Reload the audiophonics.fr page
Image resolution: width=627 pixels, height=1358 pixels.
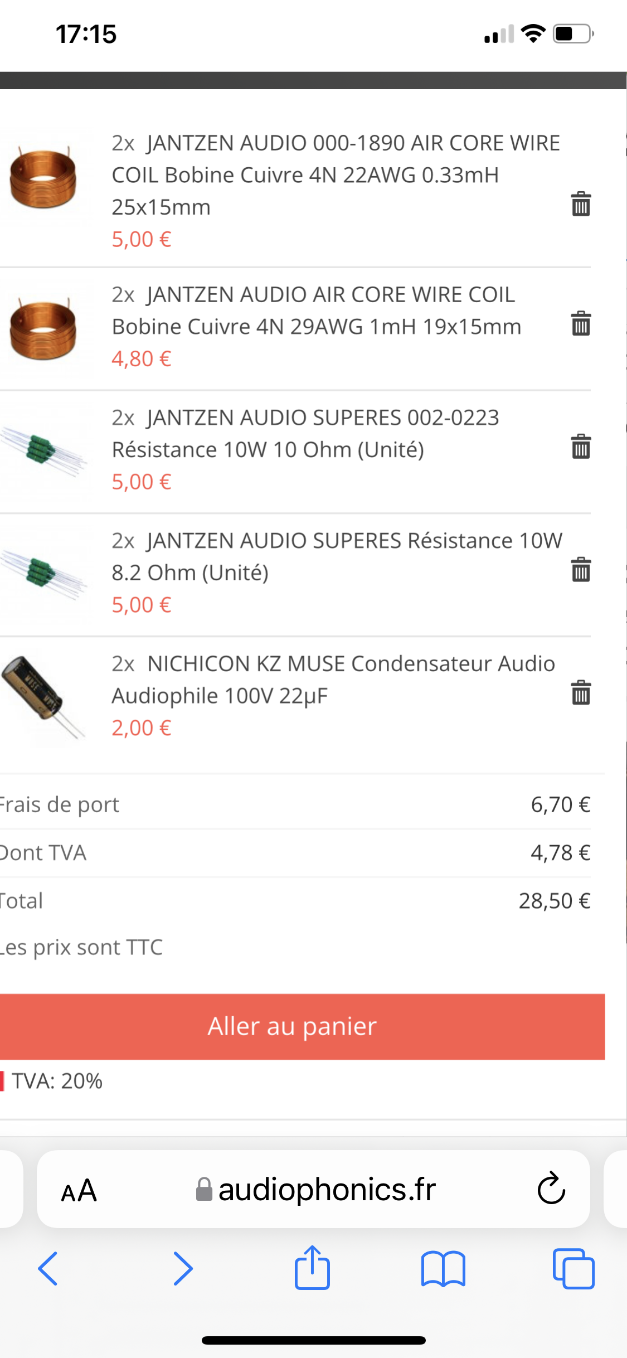click(x=551, y=1188)
